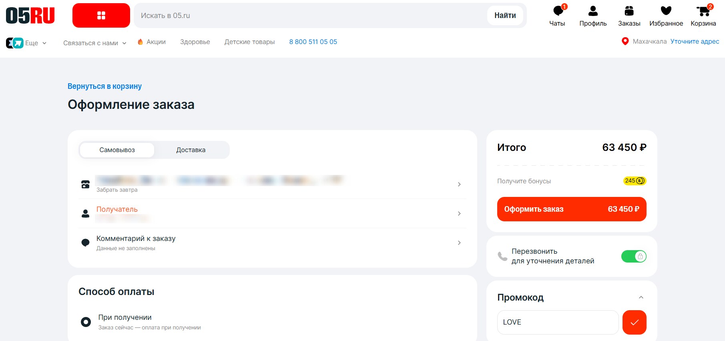Follow the 'Вернуться в корзину' link
This screenshot has width=725, height=341.
(104, 86)
